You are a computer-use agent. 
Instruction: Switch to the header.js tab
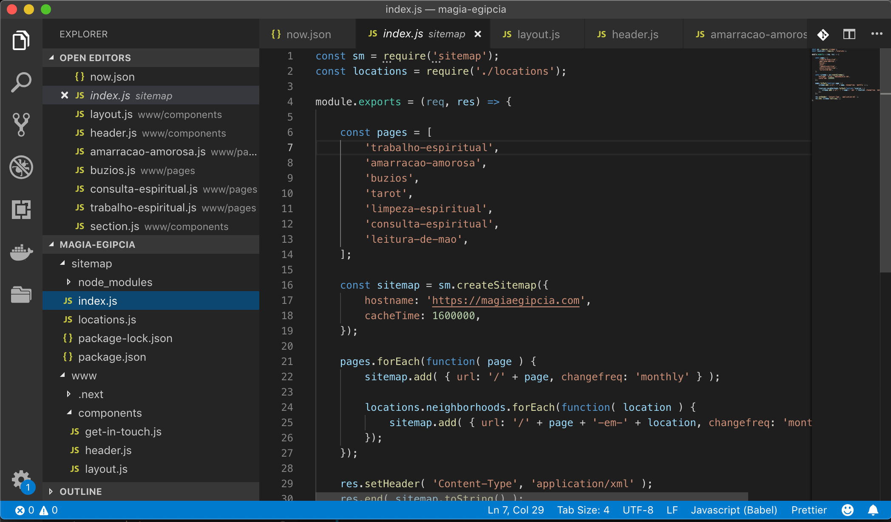[x=633, y=34]
